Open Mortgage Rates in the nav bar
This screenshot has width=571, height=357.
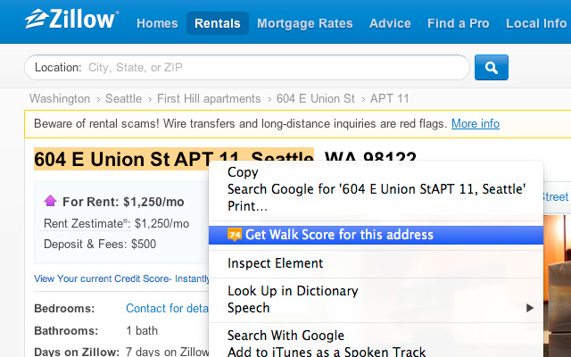point(305,23)
